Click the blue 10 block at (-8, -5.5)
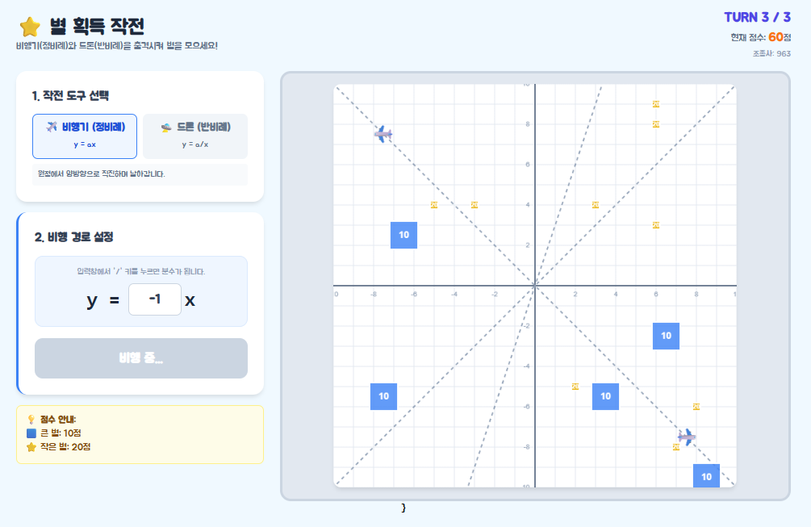811x527 pixels. pyautogui.click(x=384, y=396)
